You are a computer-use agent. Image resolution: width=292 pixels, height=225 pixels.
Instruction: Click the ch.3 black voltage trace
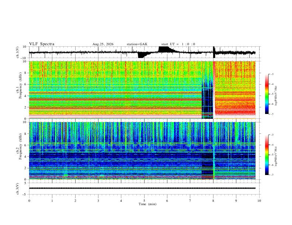(142, 188)
